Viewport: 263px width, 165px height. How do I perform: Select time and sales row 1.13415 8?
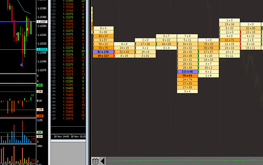[68, 119]
